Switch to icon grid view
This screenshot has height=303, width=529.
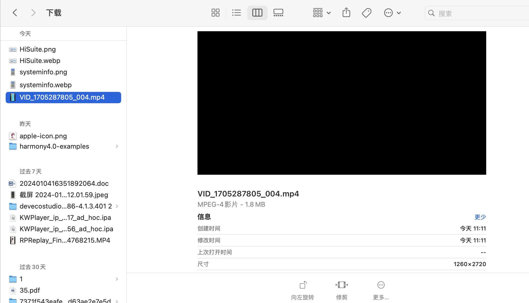point(215,13)
